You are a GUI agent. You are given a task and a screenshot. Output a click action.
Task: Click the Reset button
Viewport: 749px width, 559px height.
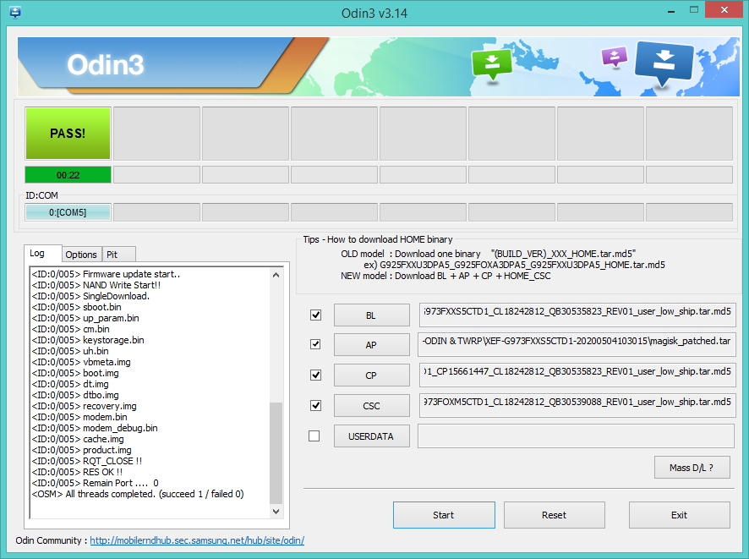click(x=554, y=515)
